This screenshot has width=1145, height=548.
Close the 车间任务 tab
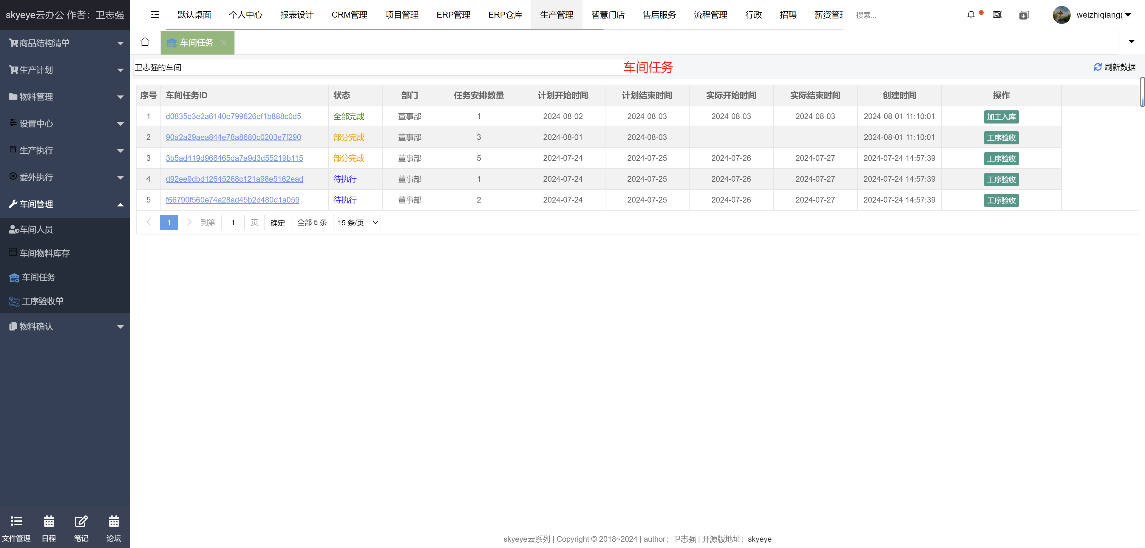(224, 43)
